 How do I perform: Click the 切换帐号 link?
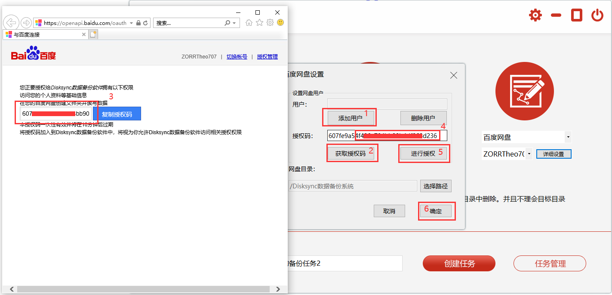click(237, 57)
